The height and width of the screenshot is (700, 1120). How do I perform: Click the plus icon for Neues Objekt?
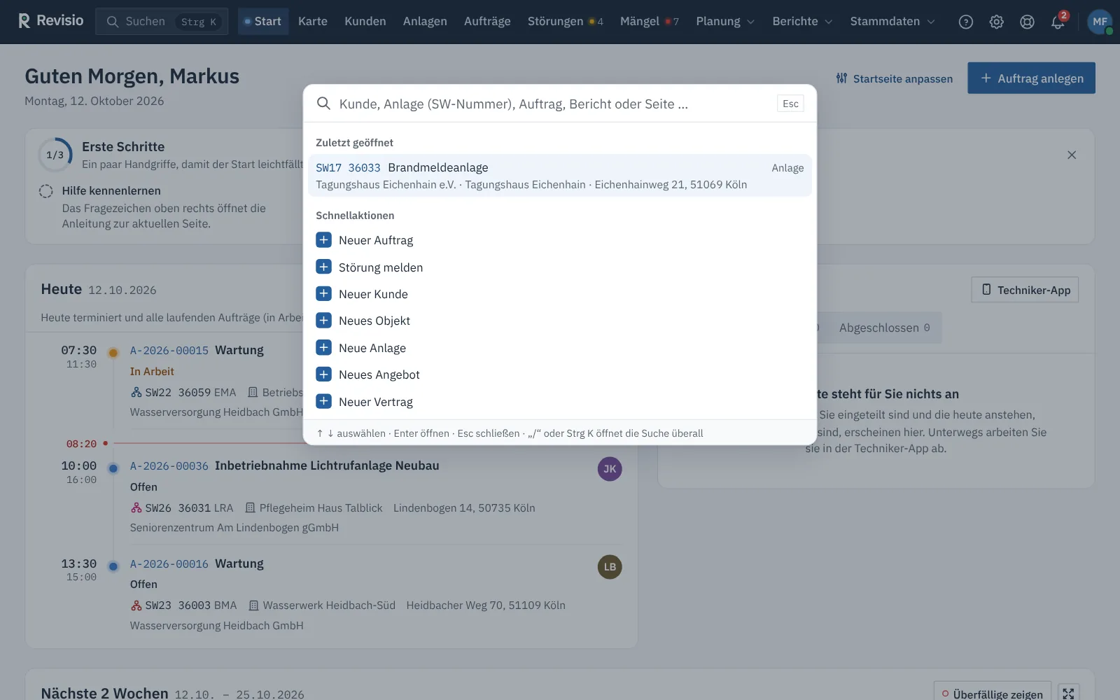[x=323, y=321]
